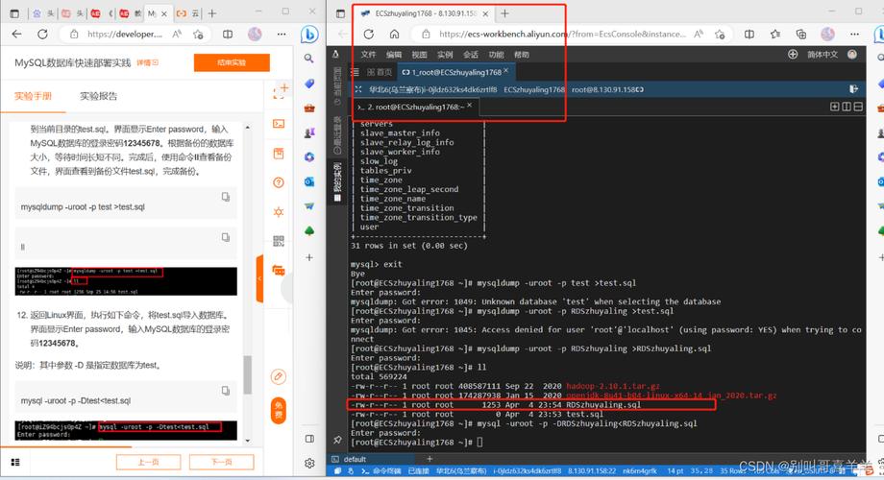Add developer page to favorites

pos(198,35)
